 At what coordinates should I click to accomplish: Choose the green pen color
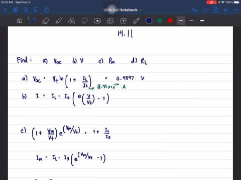click(160, 20)
